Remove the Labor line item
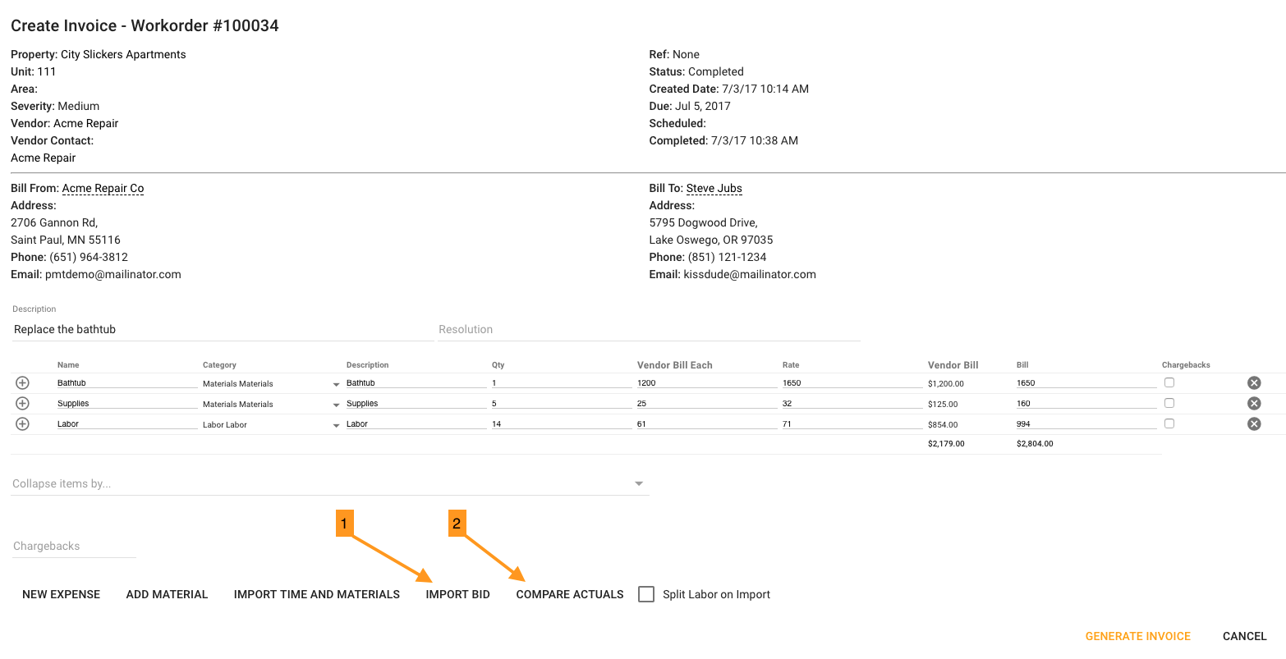Image resolution: width=1286 pixels, height=659 pixels. pos(1254,424)
